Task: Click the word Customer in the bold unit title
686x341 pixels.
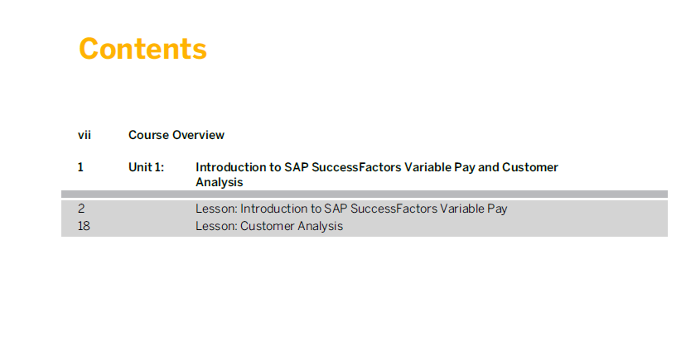Action: coord(530,167)
